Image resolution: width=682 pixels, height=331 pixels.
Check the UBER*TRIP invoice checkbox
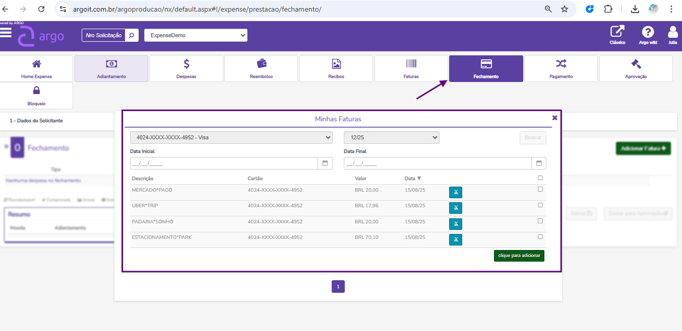[x=540, y=205]
